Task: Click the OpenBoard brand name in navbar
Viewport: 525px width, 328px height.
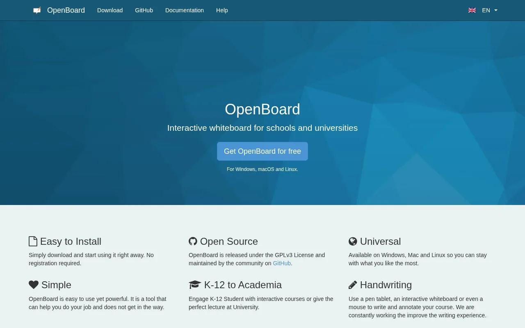Action: tap(66, 10)
